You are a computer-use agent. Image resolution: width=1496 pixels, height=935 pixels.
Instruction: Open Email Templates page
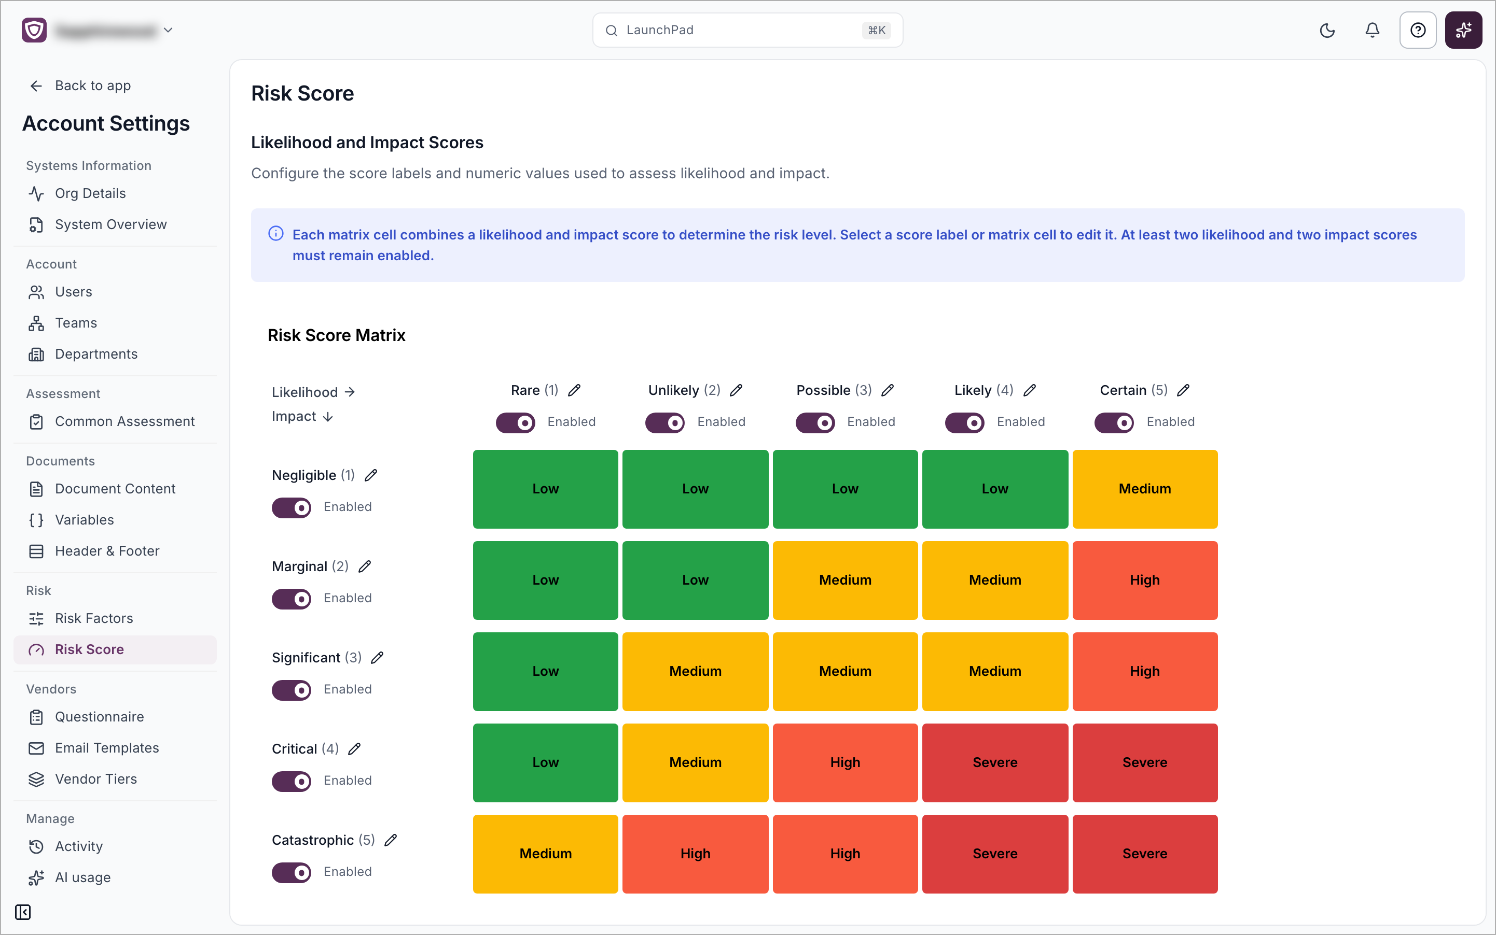115,747
